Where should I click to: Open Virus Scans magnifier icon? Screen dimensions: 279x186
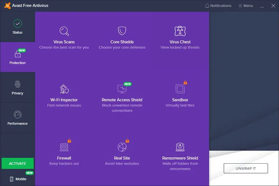pyautogui.click(x=64, y=31)
